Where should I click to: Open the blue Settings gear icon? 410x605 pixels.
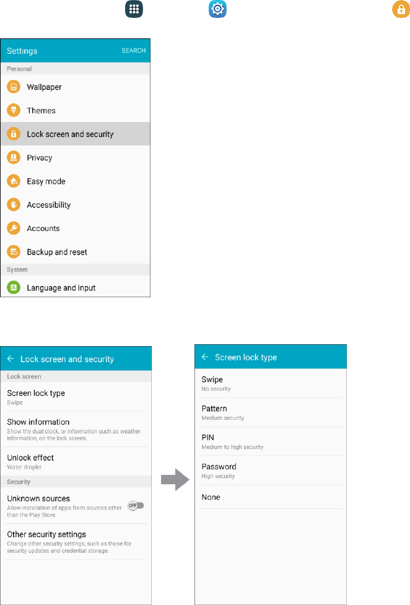pyautogui.click(x=217, y=9)
